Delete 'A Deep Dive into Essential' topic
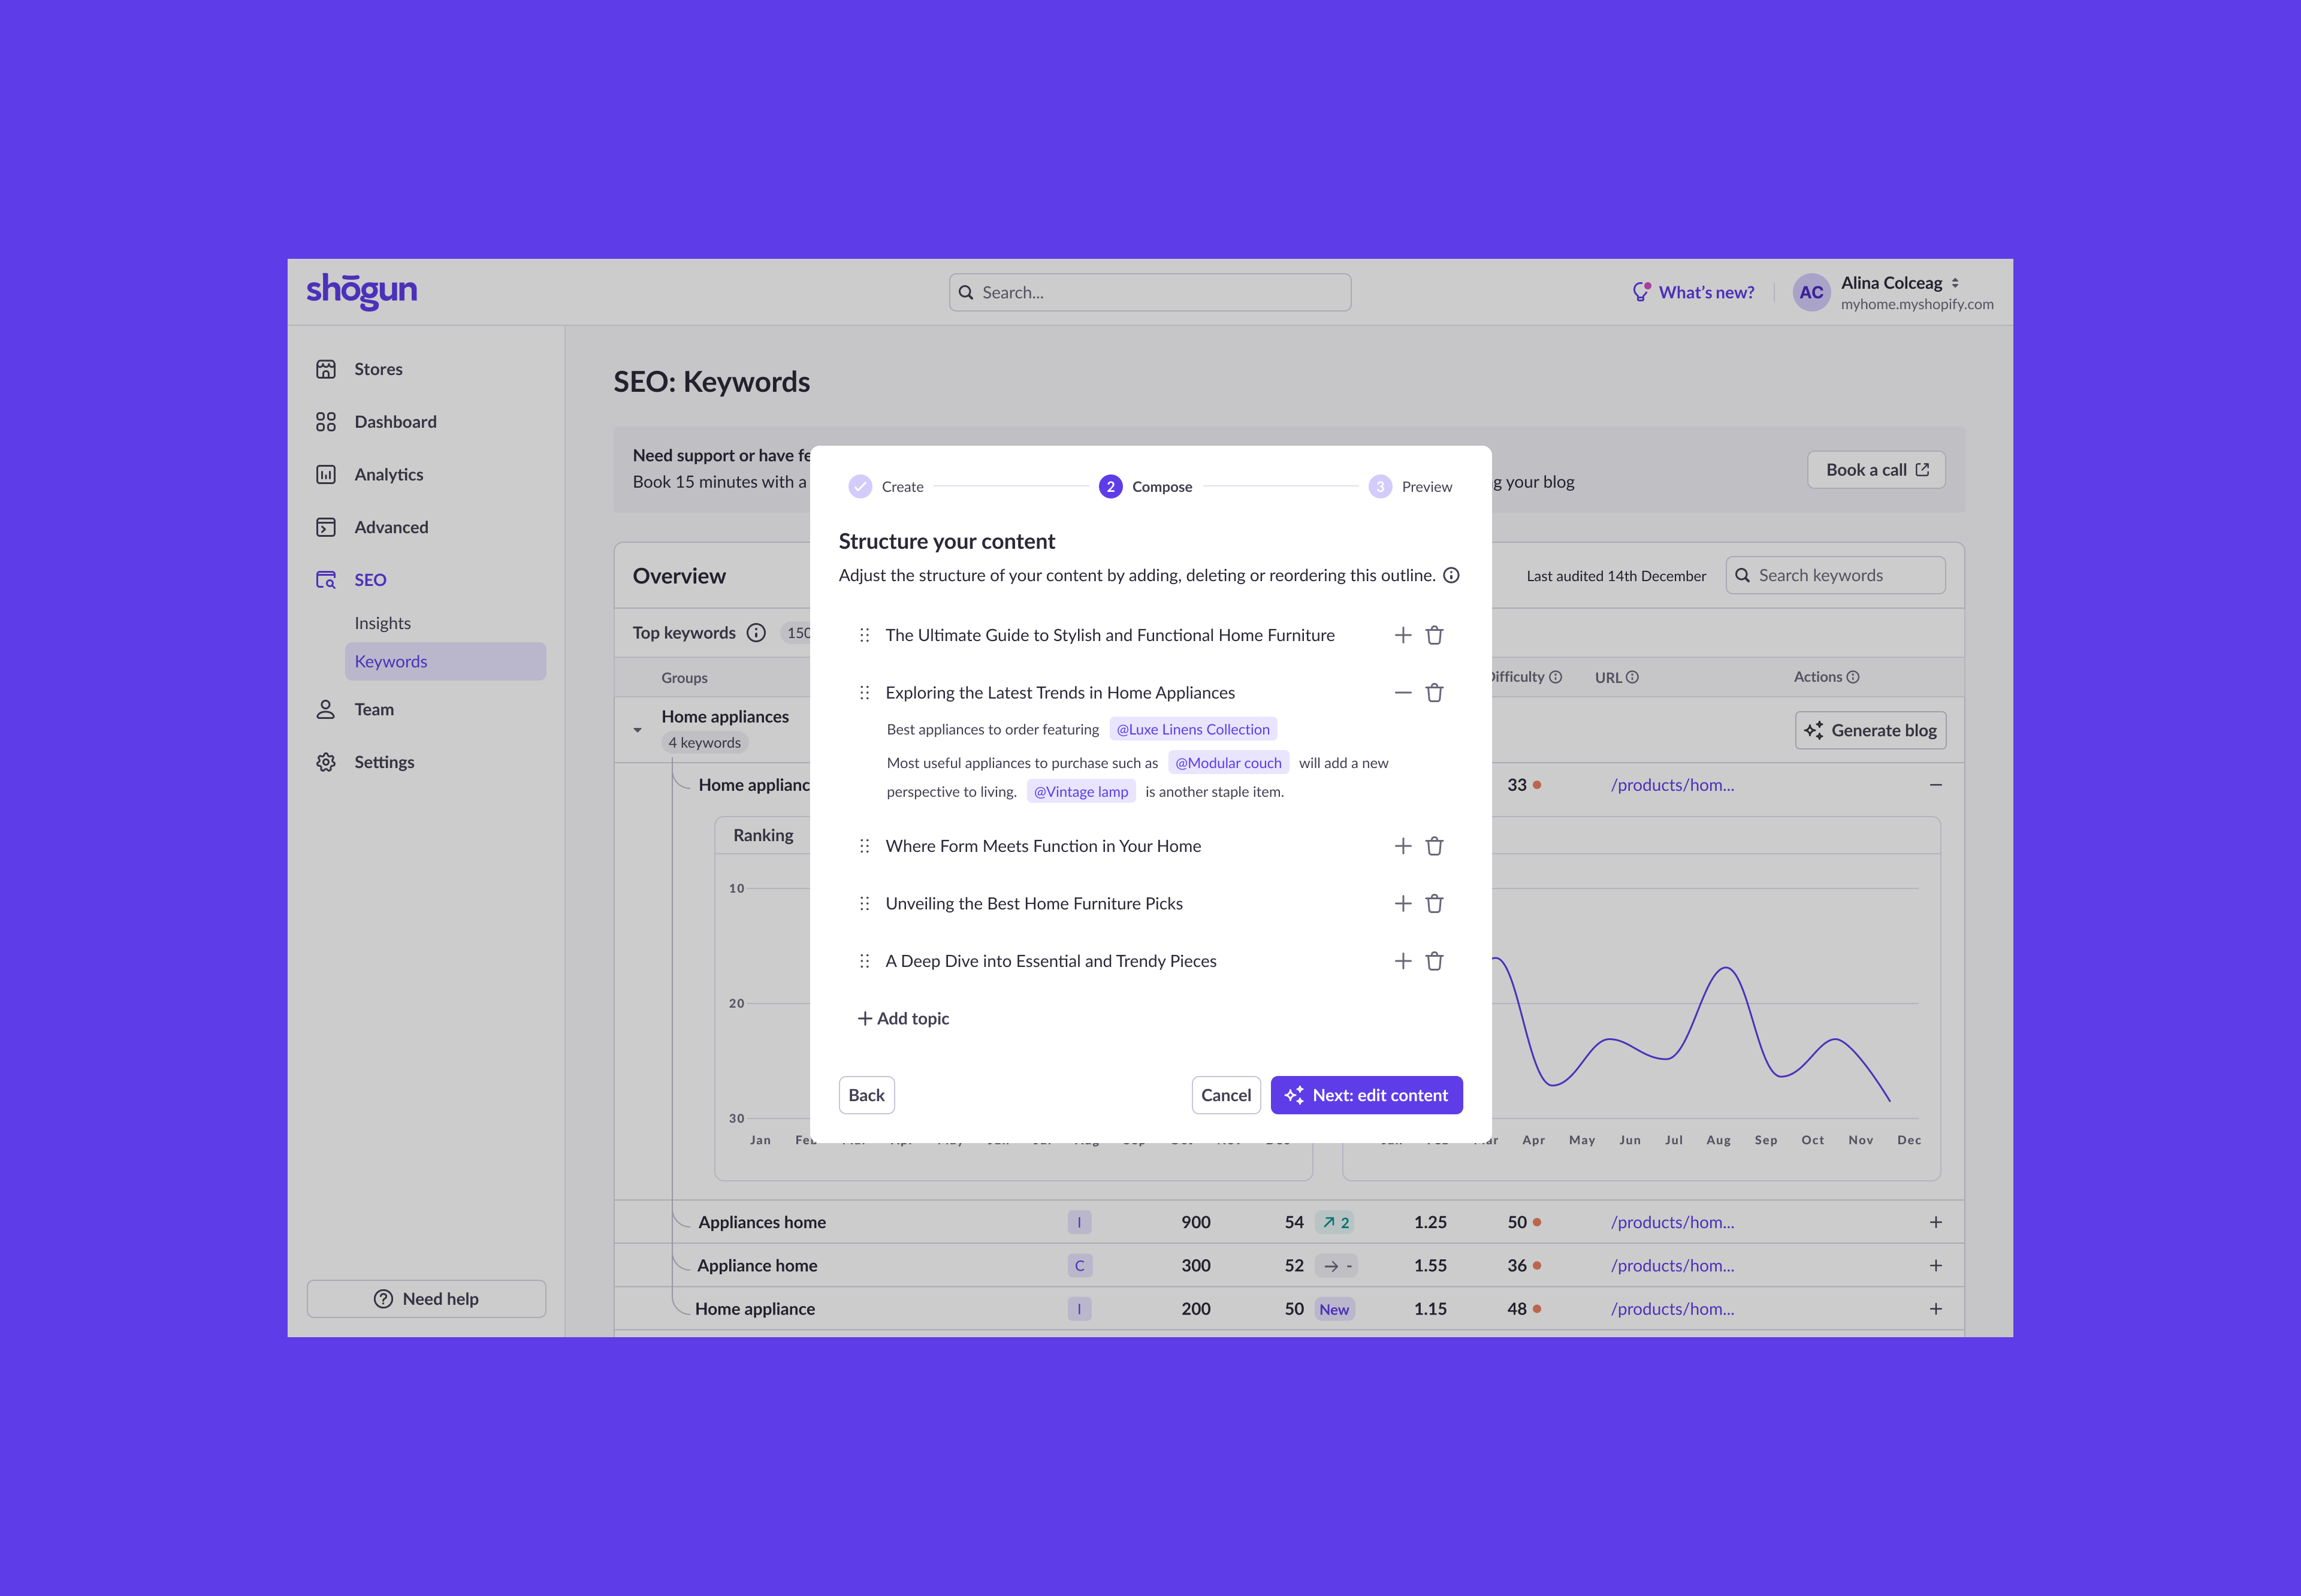2301x1596 pixels. [x=1434, y=961]
